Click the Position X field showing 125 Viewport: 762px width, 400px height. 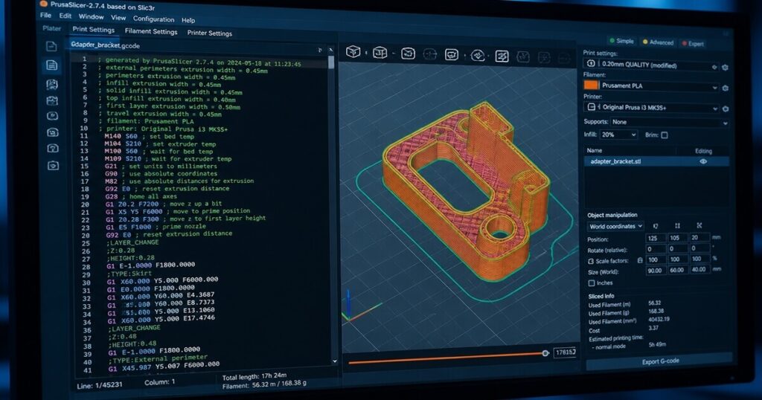(x=656, y=238)
